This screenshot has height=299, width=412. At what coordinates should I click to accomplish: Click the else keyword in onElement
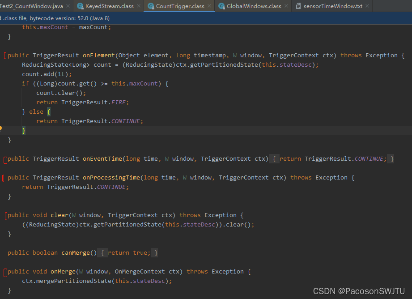point(36,112)
